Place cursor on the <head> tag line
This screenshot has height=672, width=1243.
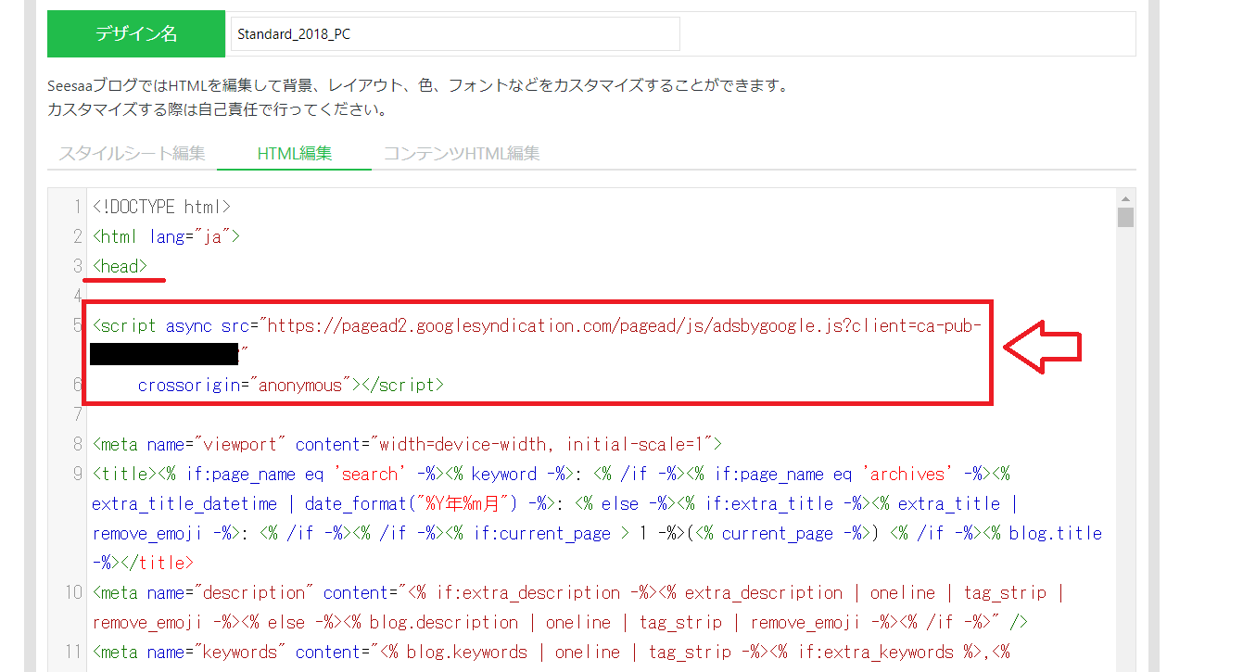click(120, 266)
